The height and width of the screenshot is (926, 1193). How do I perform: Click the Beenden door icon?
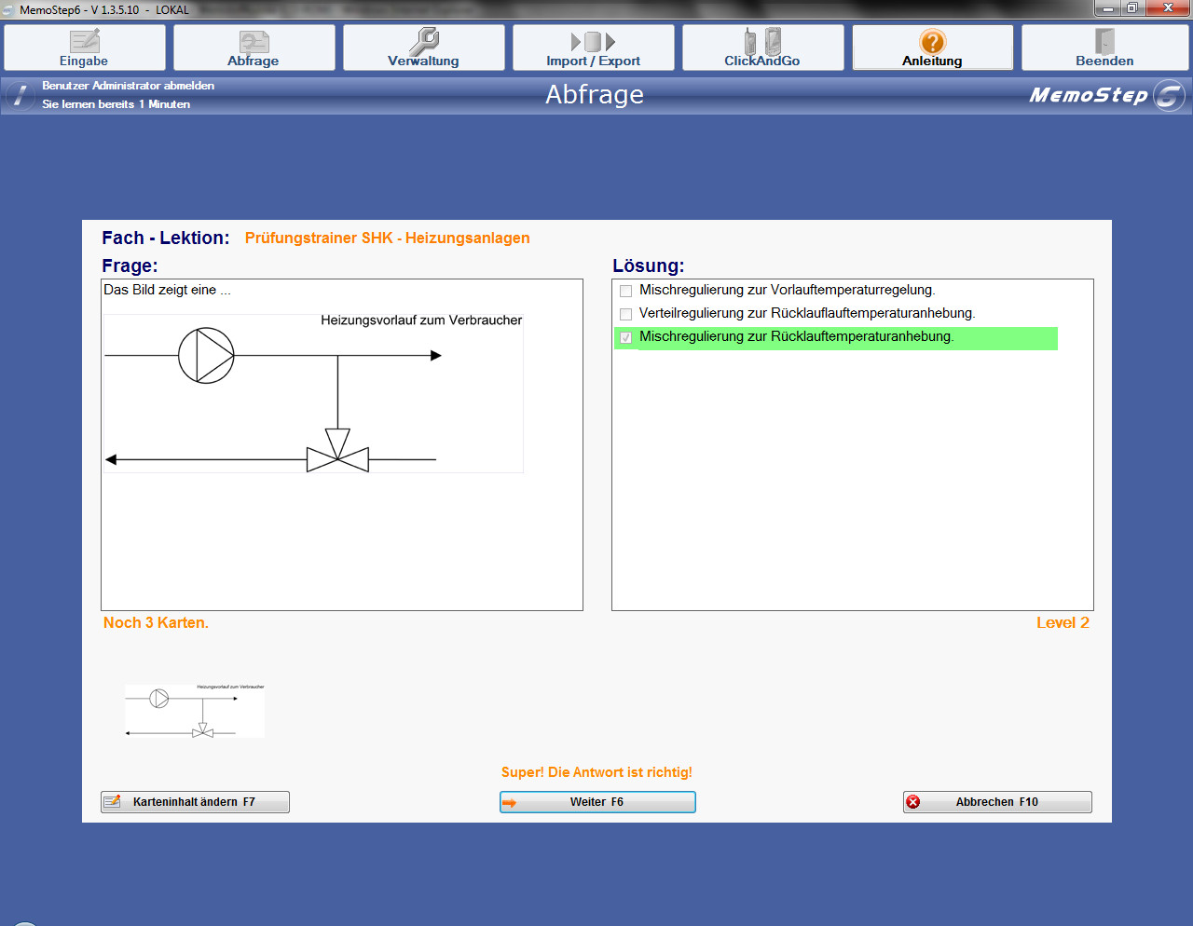[1104, 42]
